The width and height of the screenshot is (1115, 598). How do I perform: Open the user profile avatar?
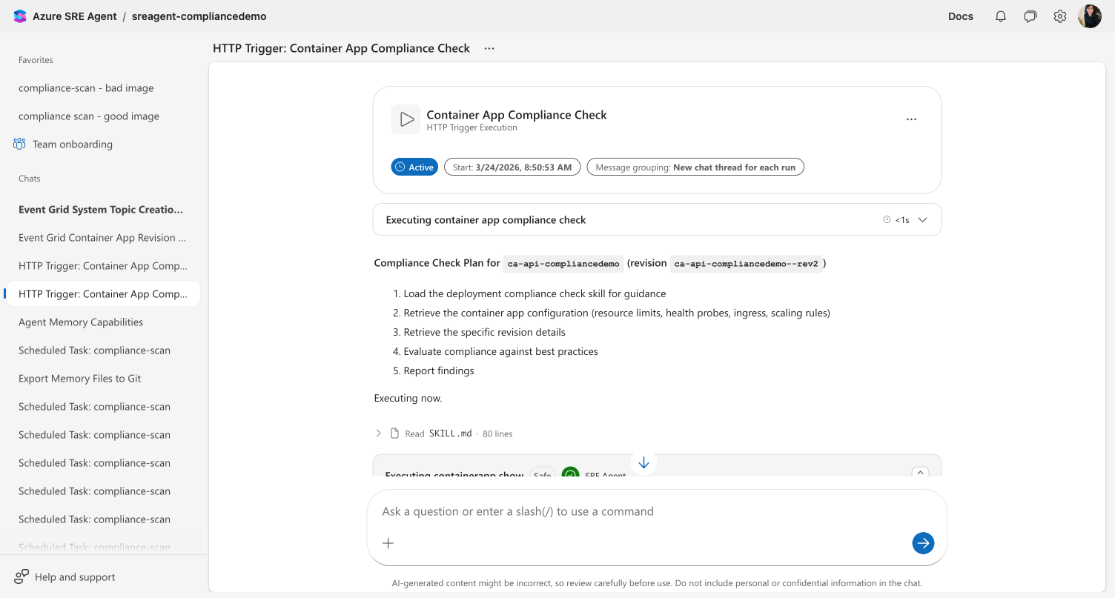[1090, 16]
